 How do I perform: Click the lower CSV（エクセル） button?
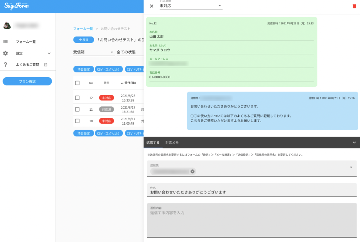109,133
